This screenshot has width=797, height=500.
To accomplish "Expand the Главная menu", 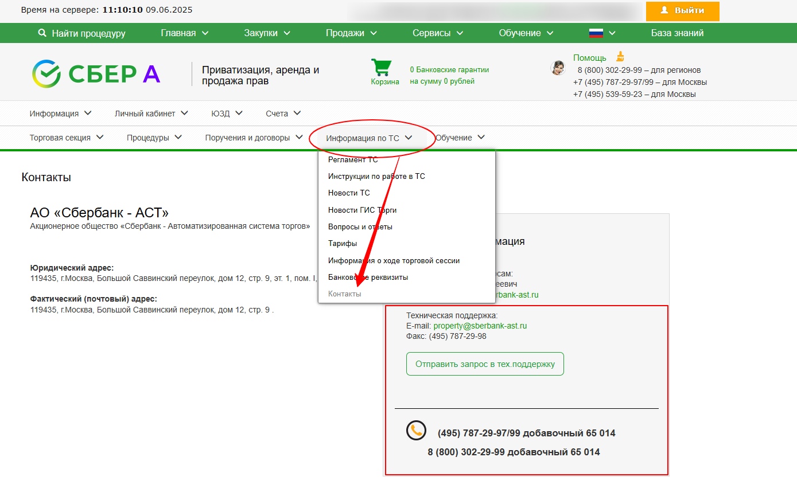I will point(185,33).
